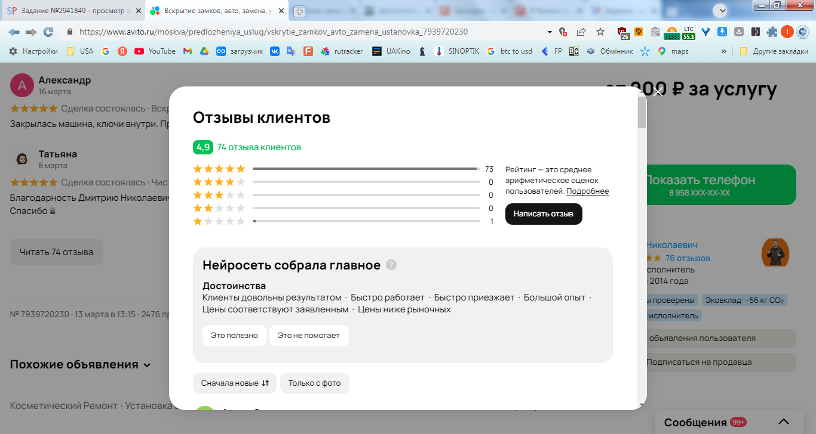The width and height of the screenshot is (816, 434).
Task: Click the seller profile photo thumbnail
Action: point(775,253)
